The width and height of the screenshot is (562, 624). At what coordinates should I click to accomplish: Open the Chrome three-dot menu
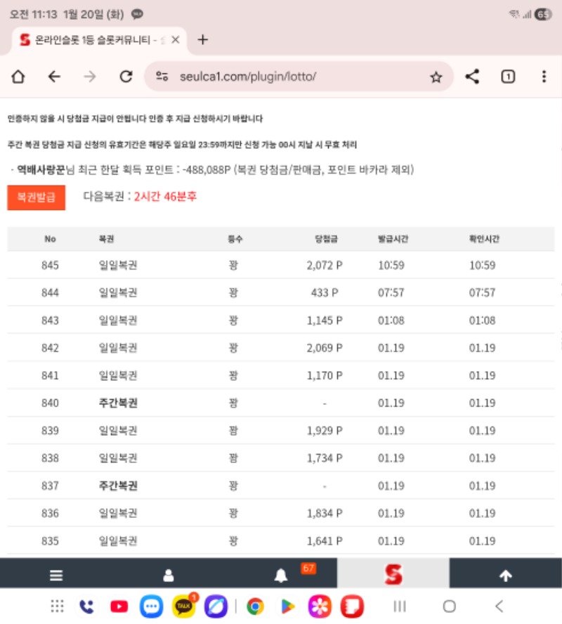click(544, 77)
